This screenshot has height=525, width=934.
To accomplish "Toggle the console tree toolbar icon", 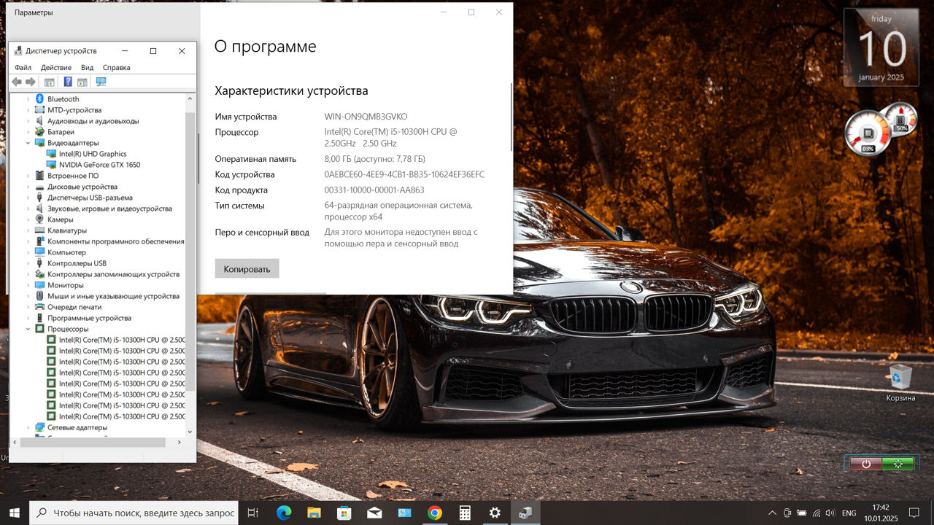I will (x=50, y=82).
